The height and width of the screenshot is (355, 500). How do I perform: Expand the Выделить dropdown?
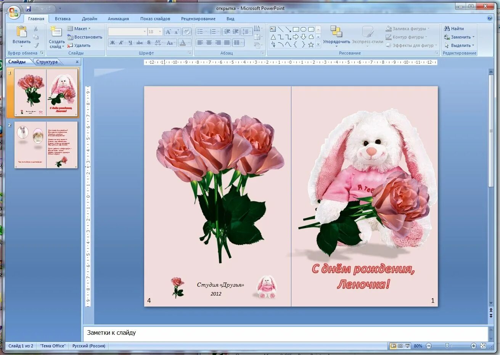(x=460, y=45)
